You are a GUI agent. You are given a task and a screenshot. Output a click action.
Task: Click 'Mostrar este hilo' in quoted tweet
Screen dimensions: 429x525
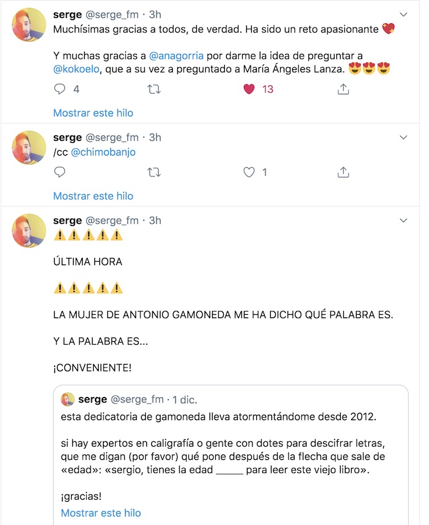101,513
